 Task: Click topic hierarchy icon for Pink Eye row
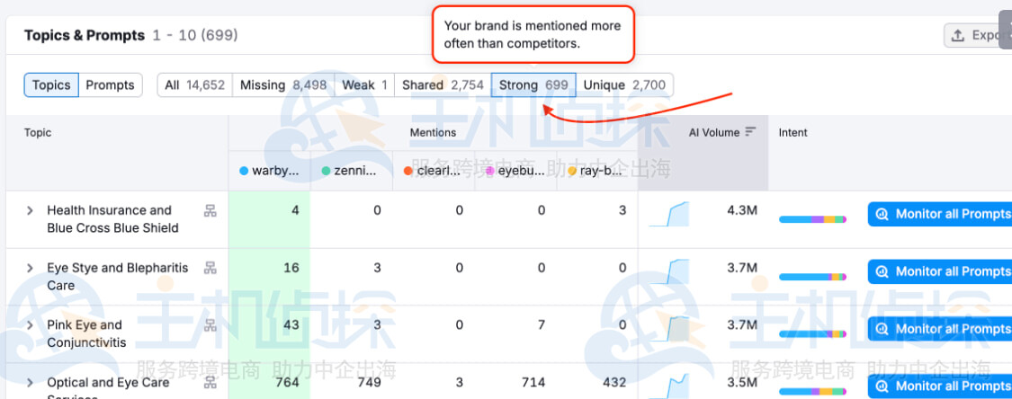click(210, 325)
